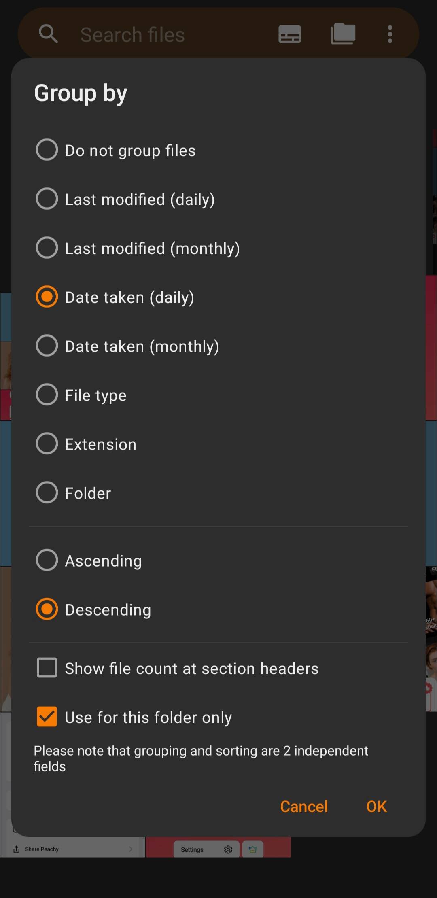Select "Do not group files" option
This screenshot has height=898, width=437.
(x=47, y=150)
